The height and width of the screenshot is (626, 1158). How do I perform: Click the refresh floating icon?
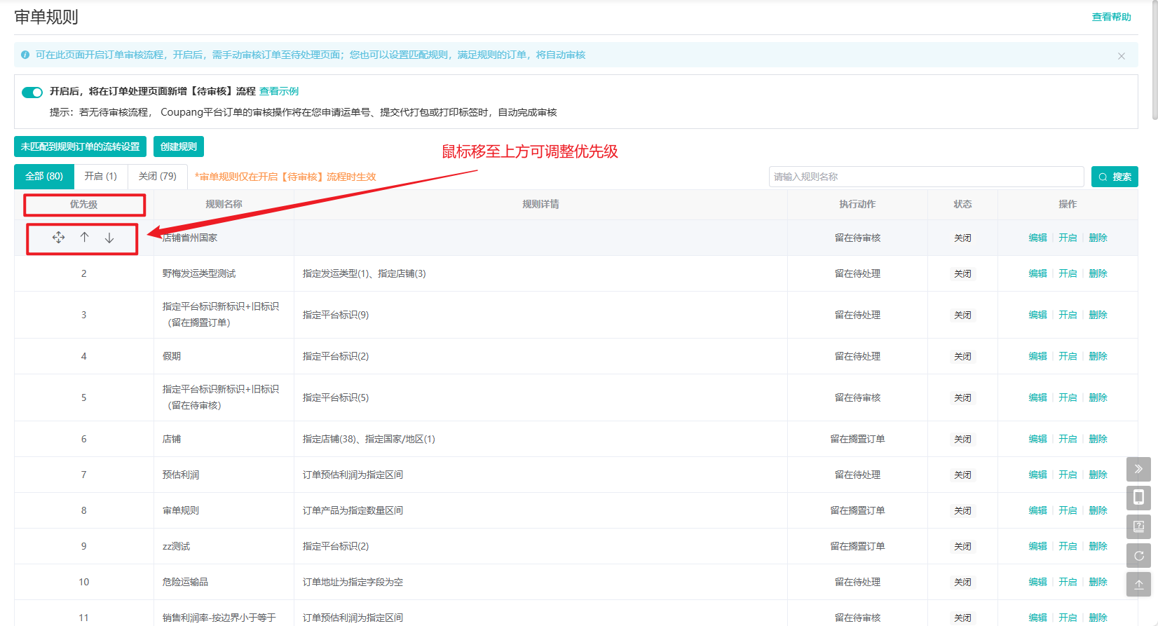(x=1138, y=555)
